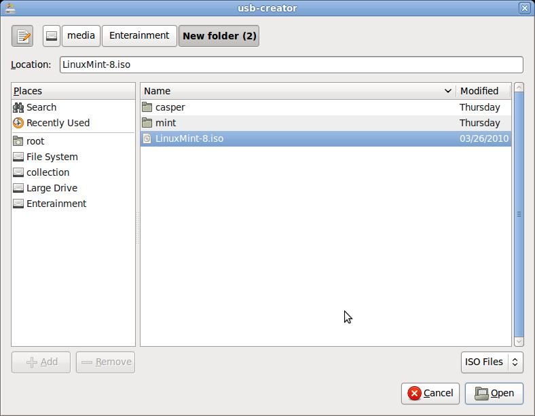535x416 pixels.
Task: Click the scrollbar up arrow
Action: [x=519, y=88]
